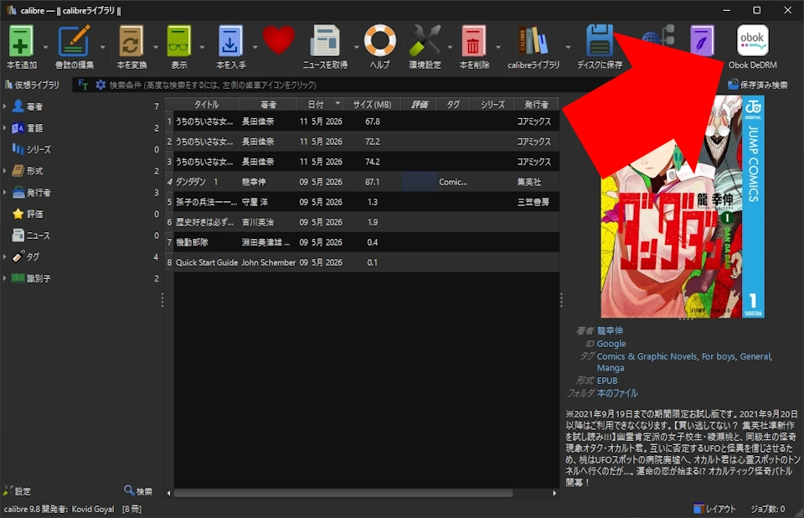Click the Comics & Graphic Novels tag link
This screenshot has width=804, height=518.
coord(647,356)
